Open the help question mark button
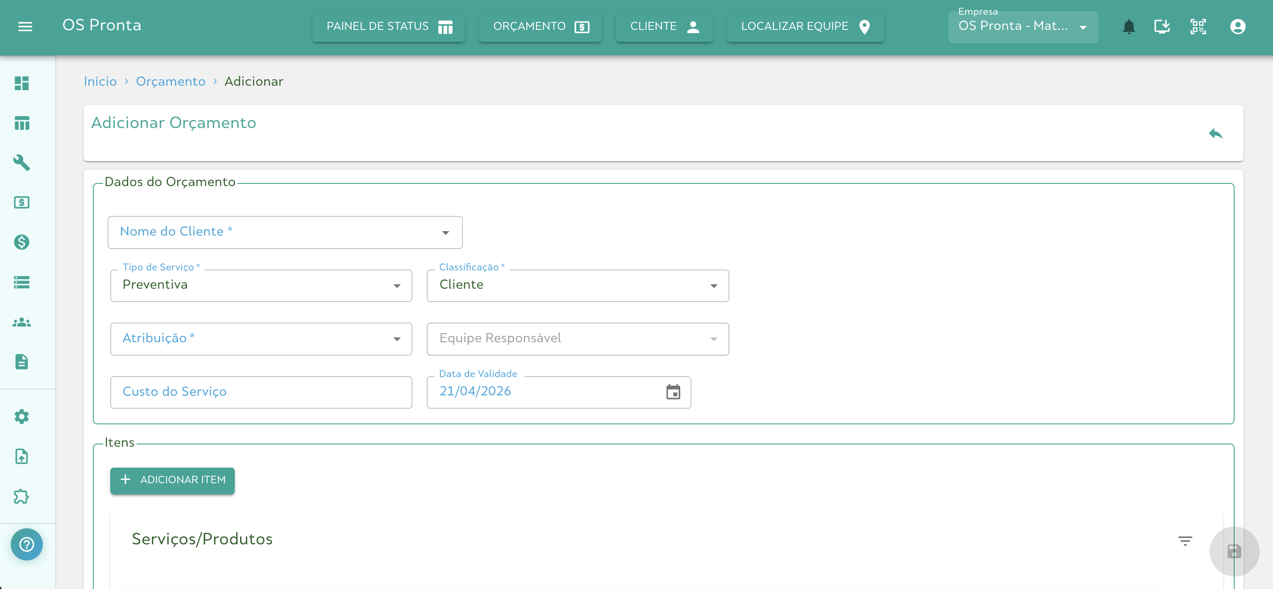Viewport: 1273px width, 589px height. (x=27, y=544)
